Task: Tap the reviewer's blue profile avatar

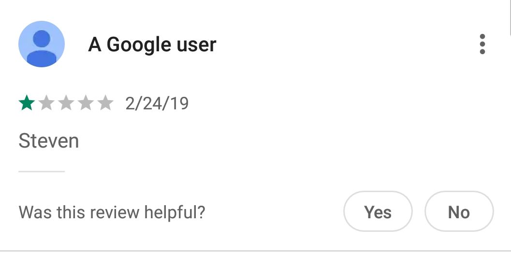Action: click(x=42, y=44)
